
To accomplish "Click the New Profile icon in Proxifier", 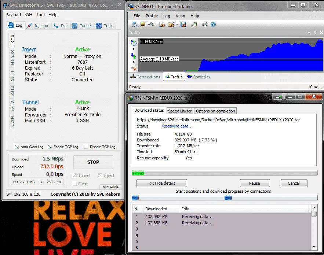I will (x=162, y=24).
